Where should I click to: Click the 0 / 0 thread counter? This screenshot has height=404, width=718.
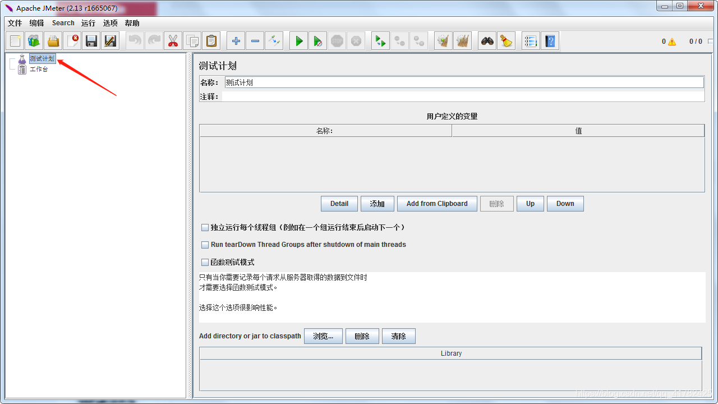click(696, 42)
